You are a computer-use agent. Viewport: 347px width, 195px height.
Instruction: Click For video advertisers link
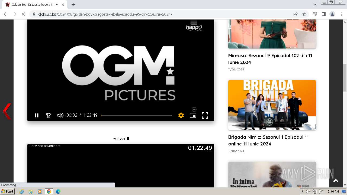point(45,146)
